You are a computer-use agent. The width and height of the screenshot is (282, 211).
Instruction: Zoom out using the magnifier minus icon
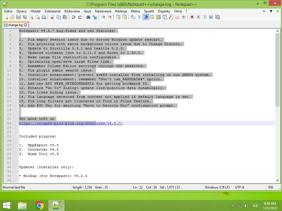[x=109, y=17]
